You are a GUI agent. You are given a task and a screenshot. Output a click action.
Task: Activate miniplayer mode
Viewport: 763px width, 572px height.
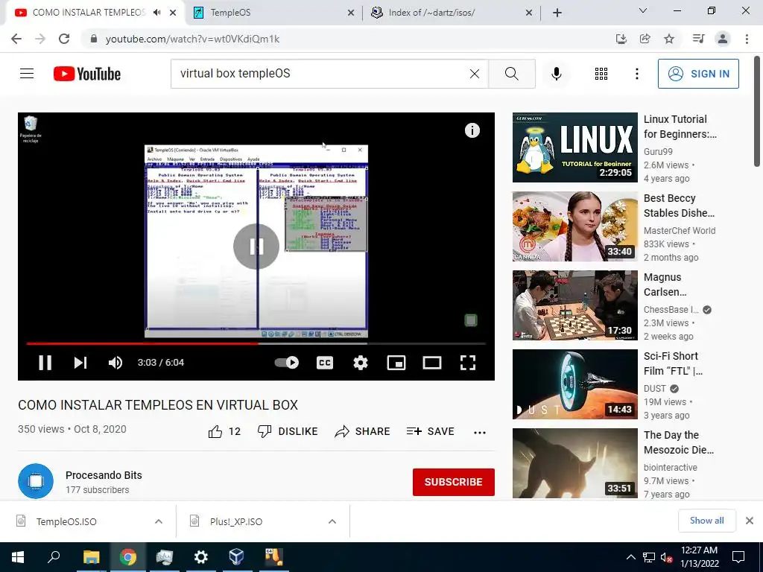(396, 363)
